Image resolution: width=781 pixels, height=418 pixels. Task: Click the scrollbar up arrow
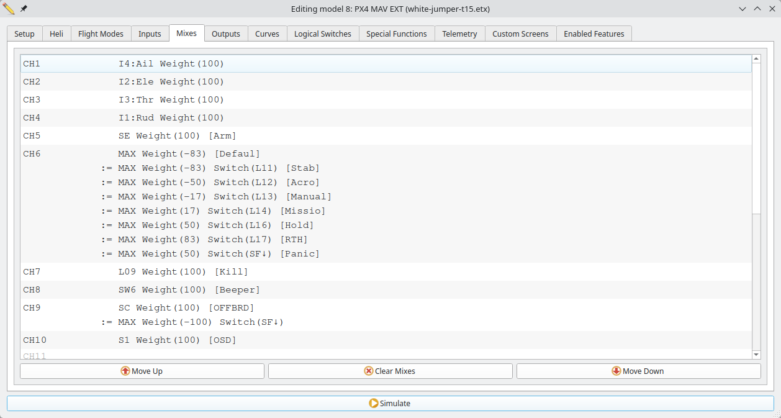tap(756, 58)
